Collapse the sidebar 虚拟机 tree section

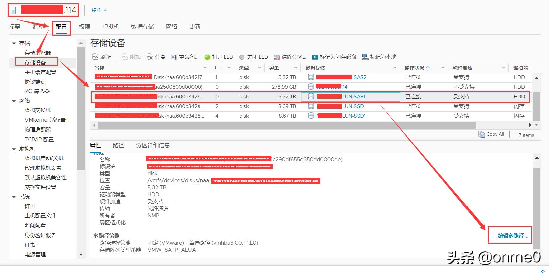[x=14, y=149]
